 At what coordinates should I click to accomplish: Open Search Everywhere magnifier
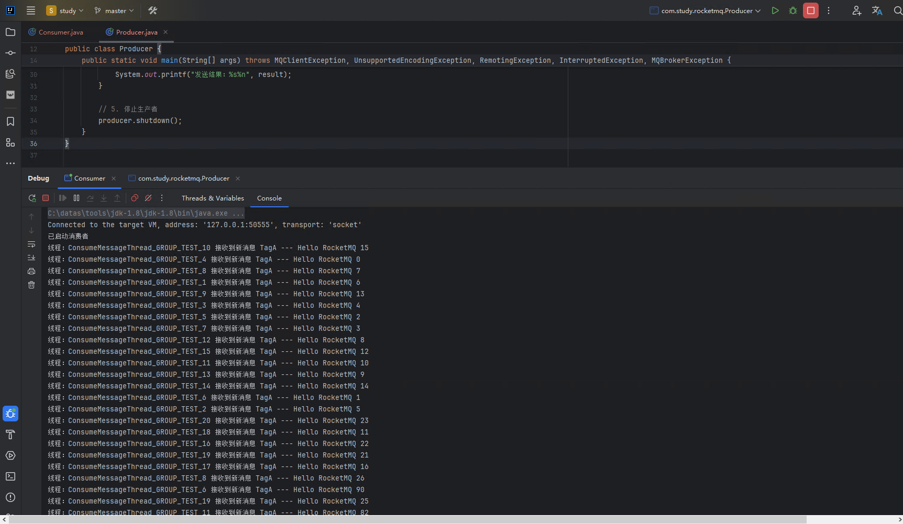pyautogui.click(x=898, y=10)
